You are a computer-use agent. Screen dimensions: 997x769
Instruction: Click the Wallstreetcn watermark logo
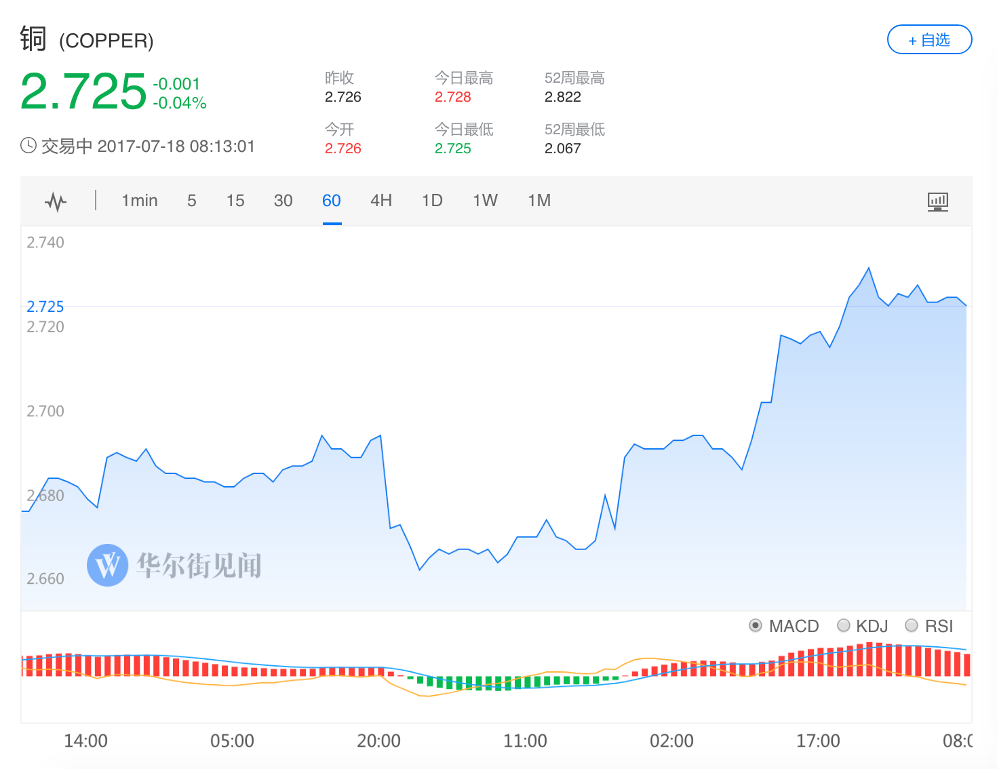click(108, 565)
